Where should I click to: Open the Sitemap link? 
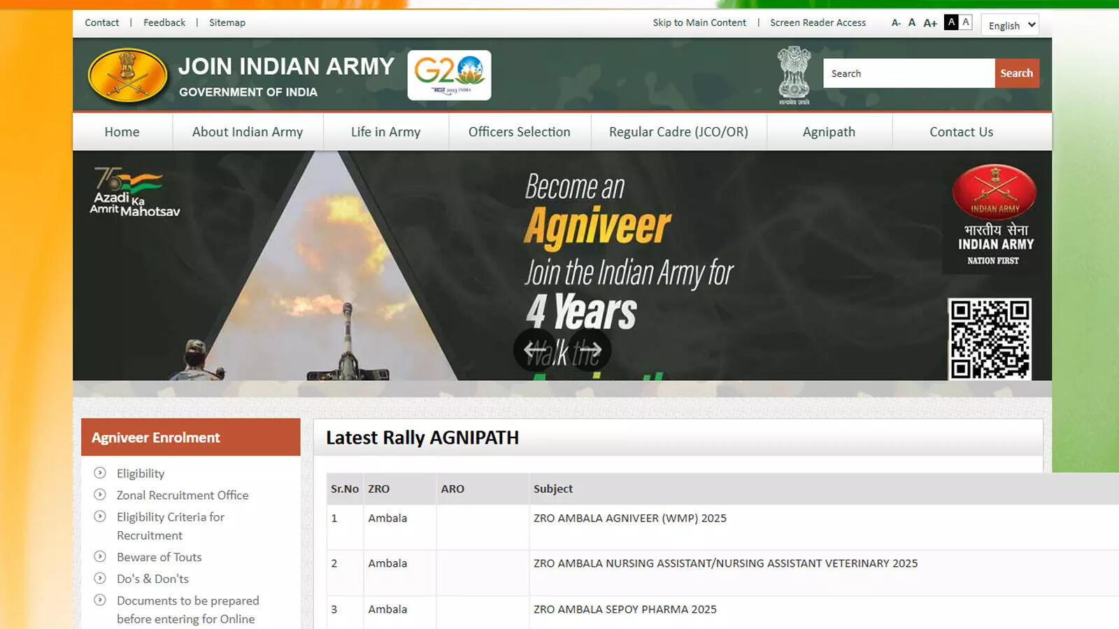point(227,22)
